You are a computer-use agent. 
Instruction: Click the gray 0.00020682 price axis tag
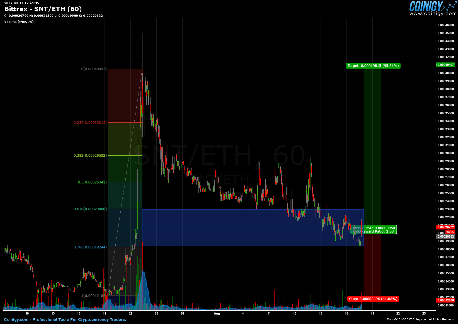tap(445, 236)
